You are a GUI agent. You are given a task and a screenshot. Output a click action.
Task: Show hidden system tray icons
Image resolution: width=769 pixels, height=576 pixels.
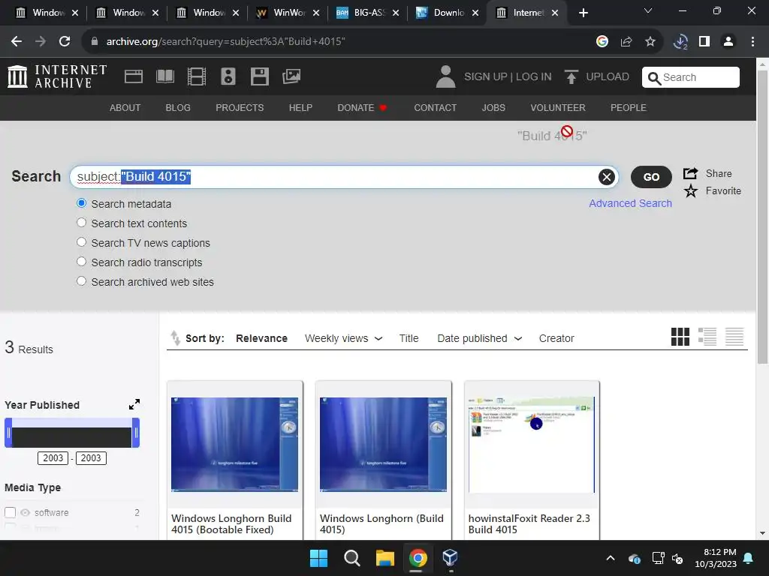[610, 558]
